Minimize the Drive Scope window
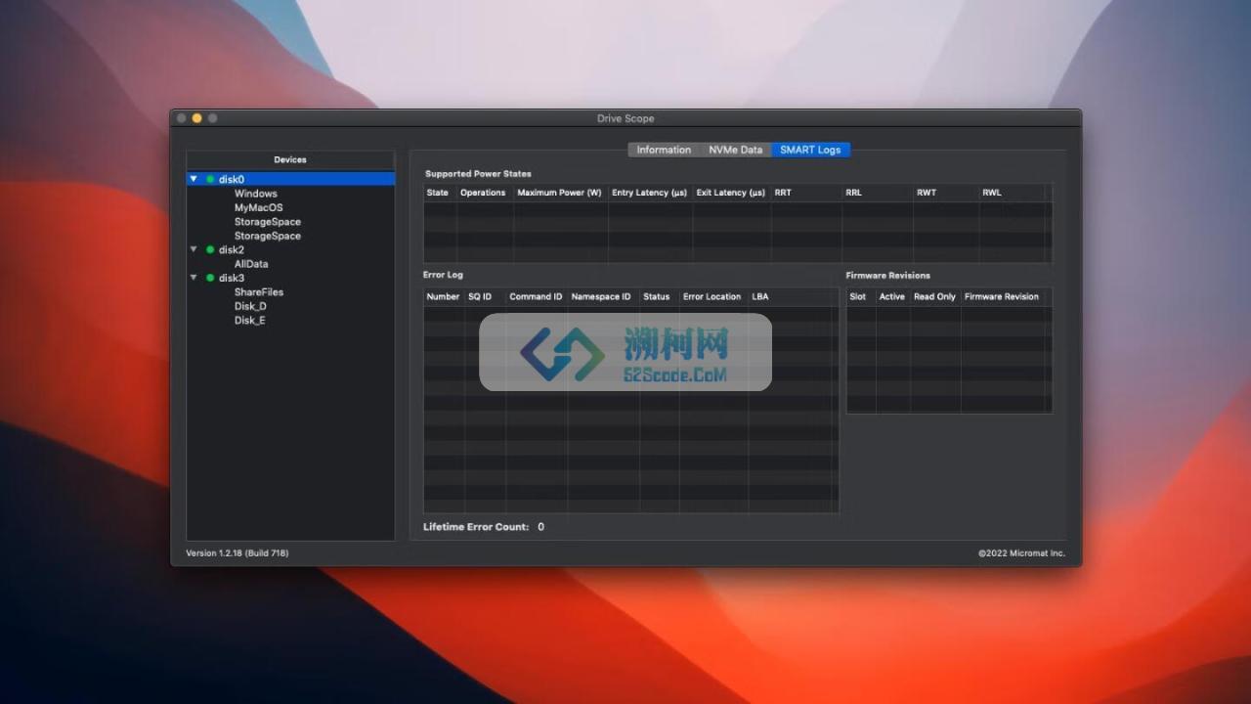This screenshot has width=1251, height=704. click(196, 118)
